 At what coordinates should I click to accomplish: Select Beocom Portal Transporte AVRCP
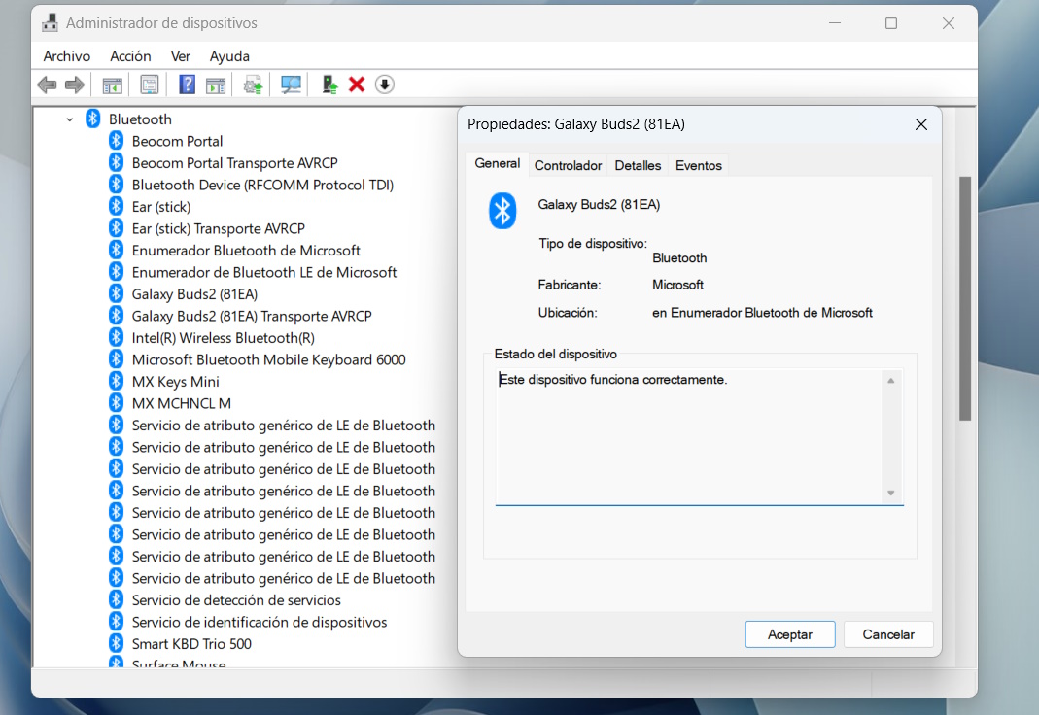tap(234, 163)
